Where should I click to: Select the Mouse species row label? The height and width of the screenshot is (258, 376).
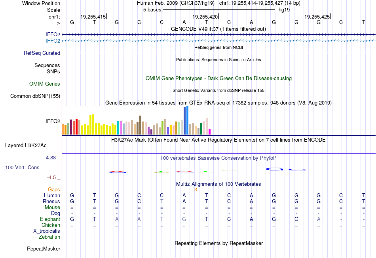(52, 208)
